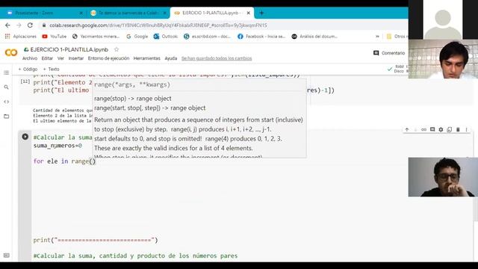Open the es.scribd.com bookmark
478x269 pixels.
tap(208, 37)
